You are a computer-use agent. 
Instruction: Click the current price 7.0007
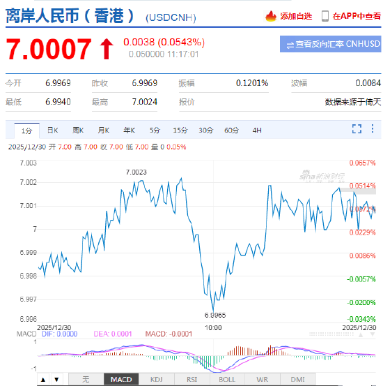point(49,49)
